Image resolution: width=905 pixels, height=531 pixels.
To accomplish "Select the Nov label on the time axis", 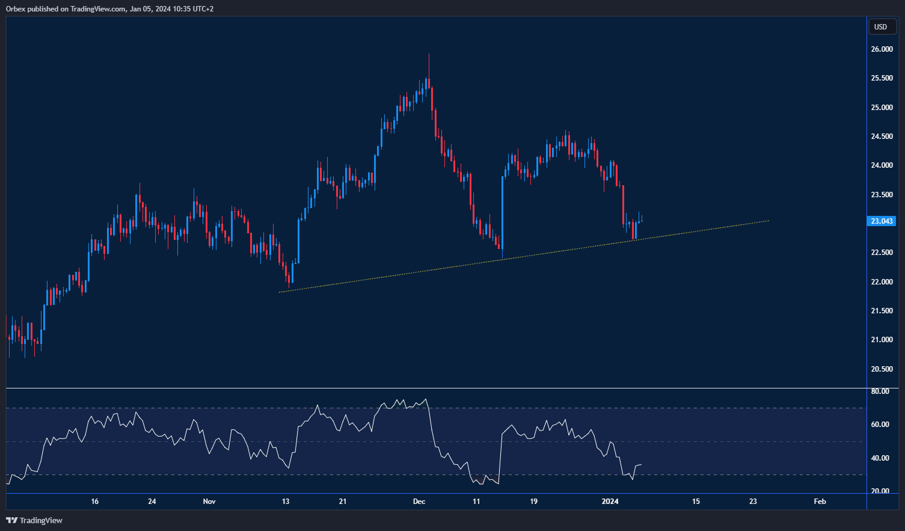I will click(x=209, y=501).
